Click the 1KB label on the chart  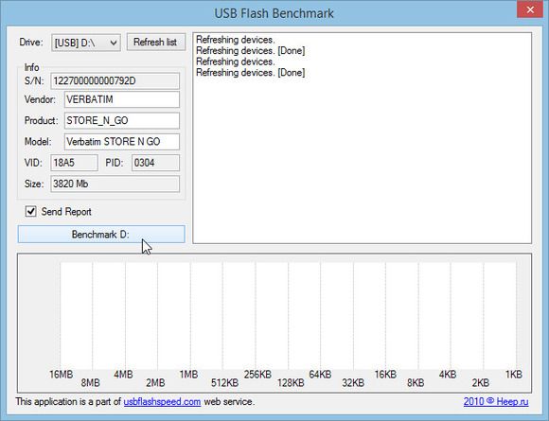pyautogui.click(x=514, y=375)
